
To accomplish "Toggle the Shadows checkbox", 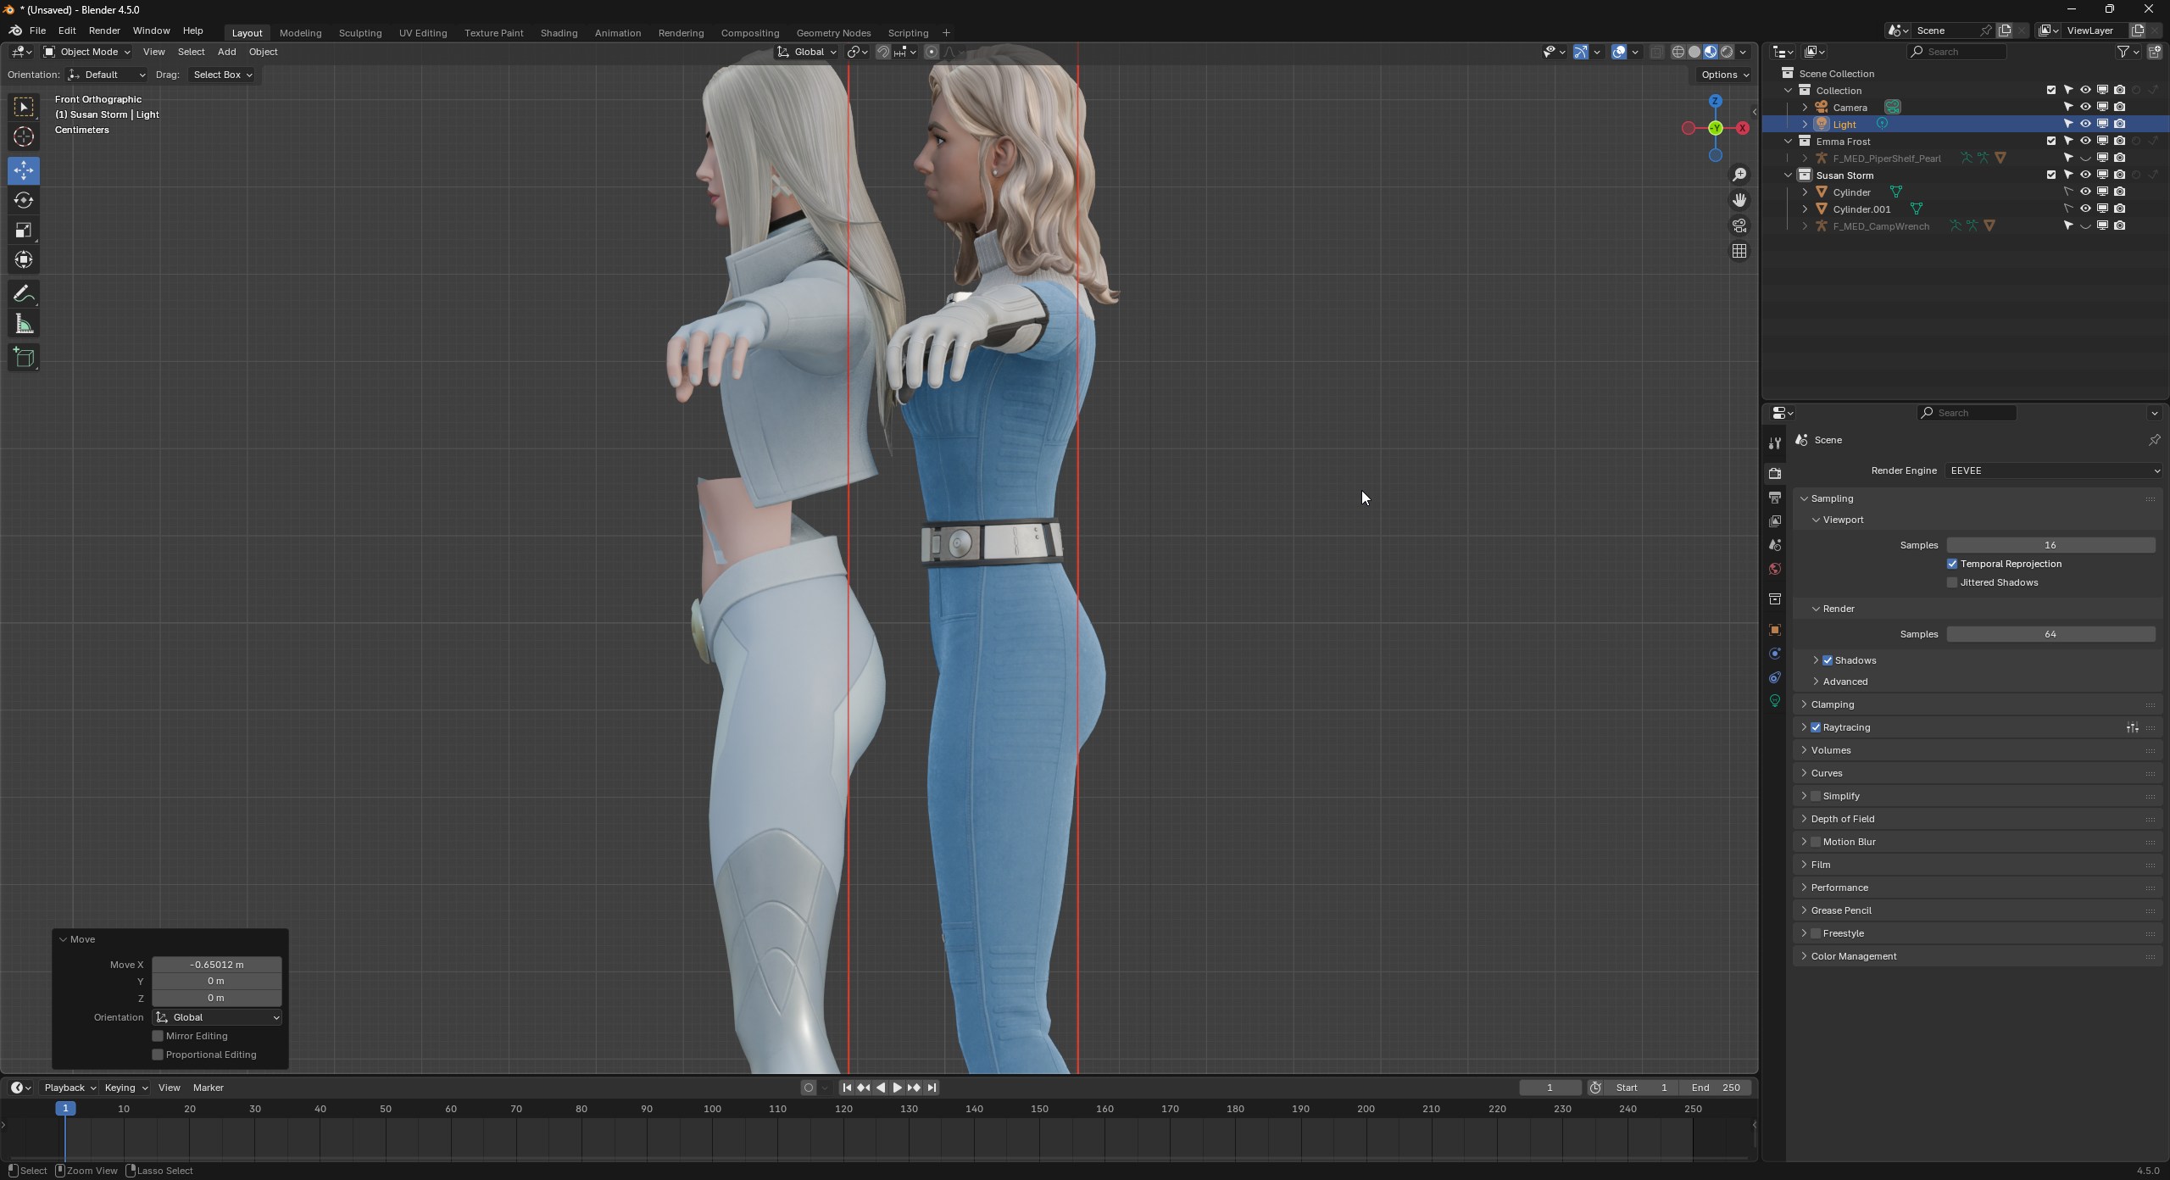I will 1828,660.
